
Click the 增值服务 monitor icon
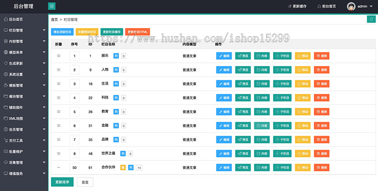pos(6,173)
